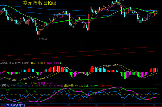Jump to the 06 month marker
The image size is (162, 107).
[x=68, y=105]
